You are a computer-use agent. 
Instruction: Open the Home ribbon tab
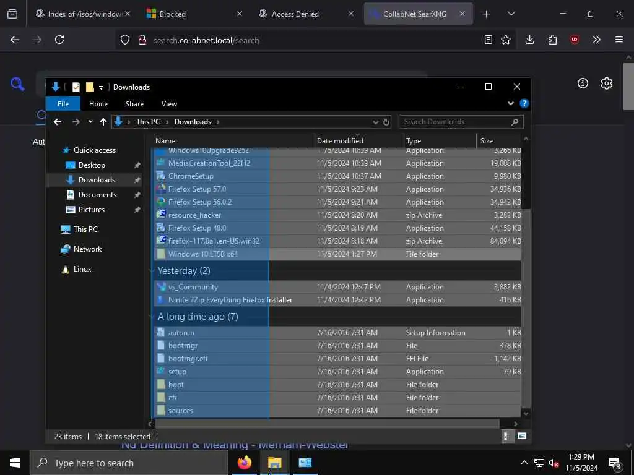click(x=98, y=104)
